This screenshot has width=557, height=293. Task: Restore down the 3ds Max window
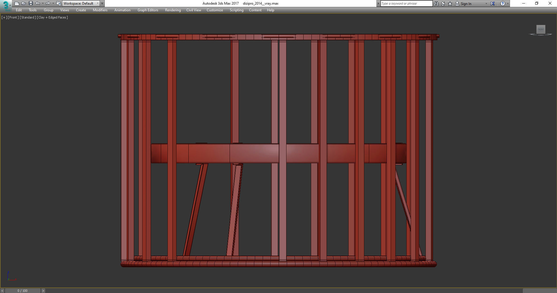tap(537, 3)
